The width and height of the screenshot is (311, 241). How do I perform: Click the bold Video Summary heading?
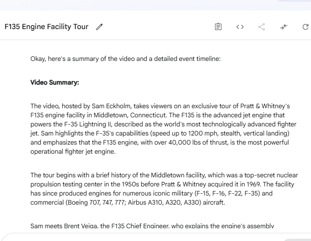click(x=55, y=82)
